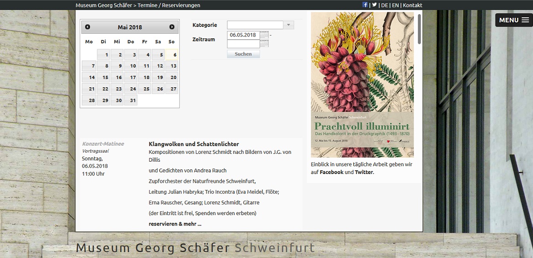Click the Museum Georg Schäfer Schweinfurt logo text

[195, 247]
